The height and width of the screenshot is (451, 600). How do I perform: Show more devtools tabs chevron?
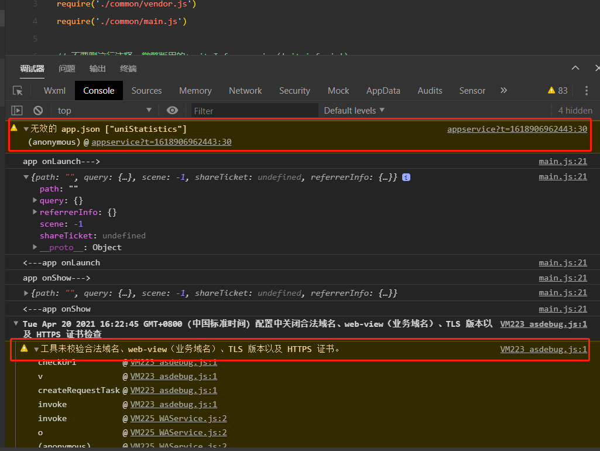tap(503, 90)
